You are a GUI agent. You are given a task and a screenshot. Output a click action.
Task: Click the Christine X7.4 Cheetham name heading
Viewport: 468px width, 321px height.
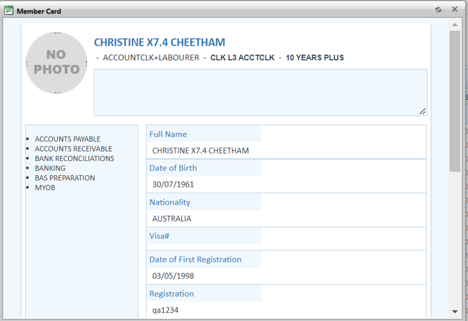[160, 43]
